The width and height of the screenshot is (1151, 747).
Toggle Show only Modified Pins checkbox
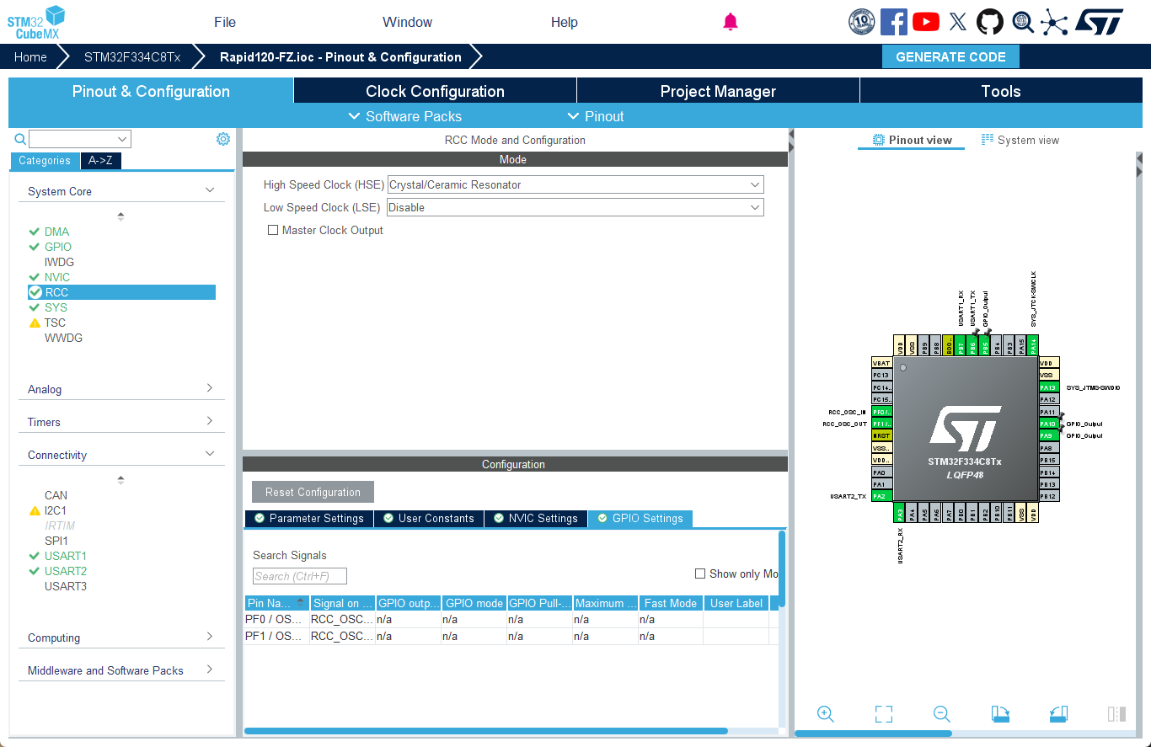click(x=700, y=574)
